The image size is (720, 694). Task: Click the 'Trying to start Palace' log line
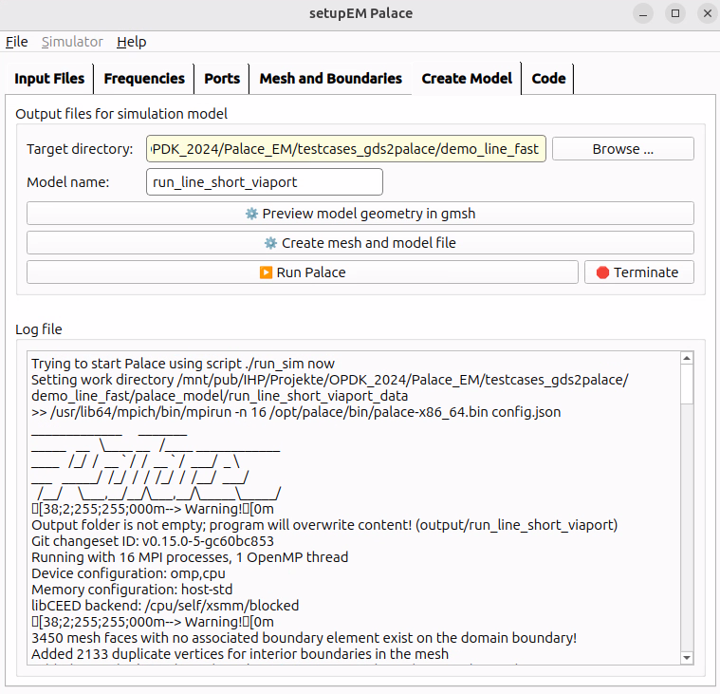[183, 364]
